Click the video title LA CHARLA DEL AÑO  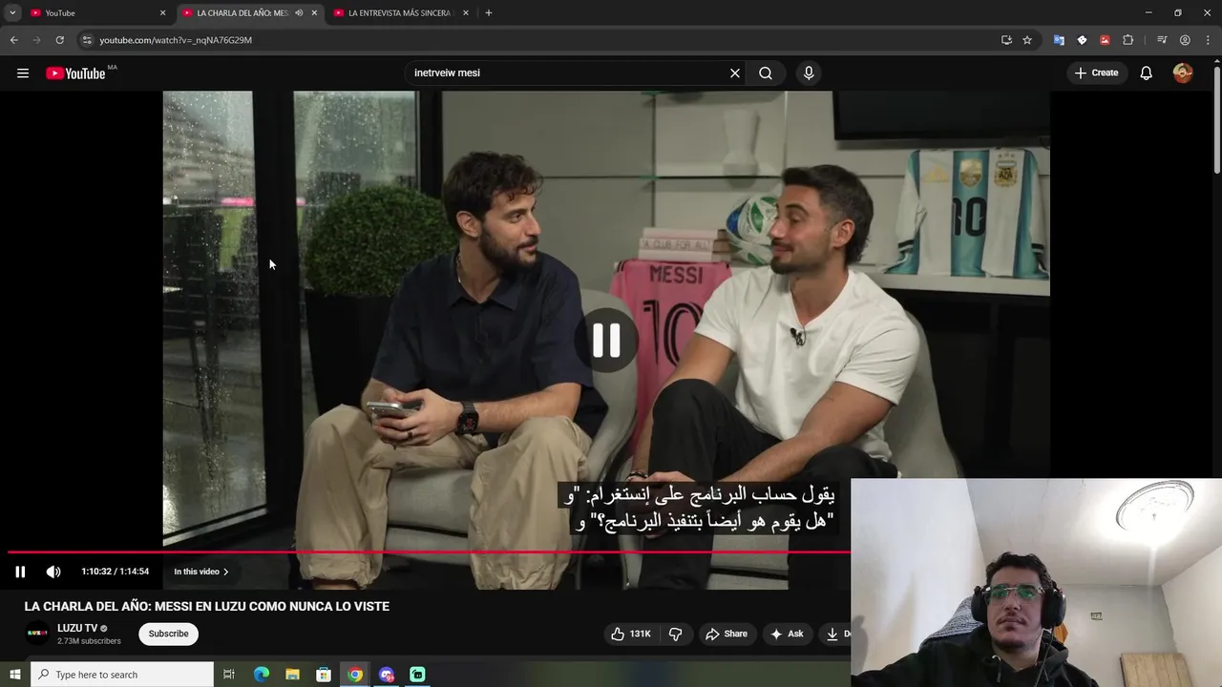(206, 606)
